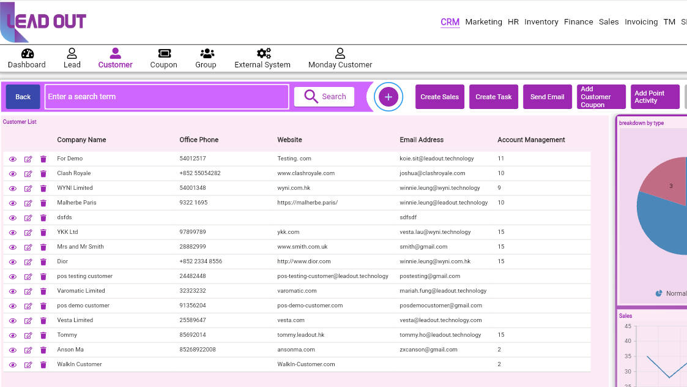Open the Coupon section
Viewport: 687px width, 387px height.
163,58
